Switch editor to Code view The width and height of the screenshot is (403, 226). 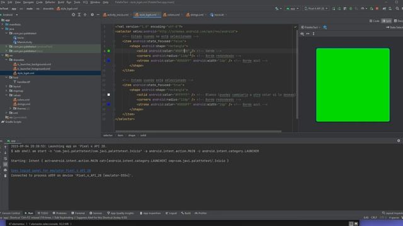click(x=374, y=21)
